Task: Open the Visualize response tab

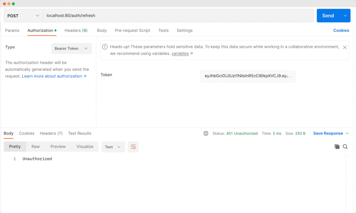Action: (x=84, y=147)
